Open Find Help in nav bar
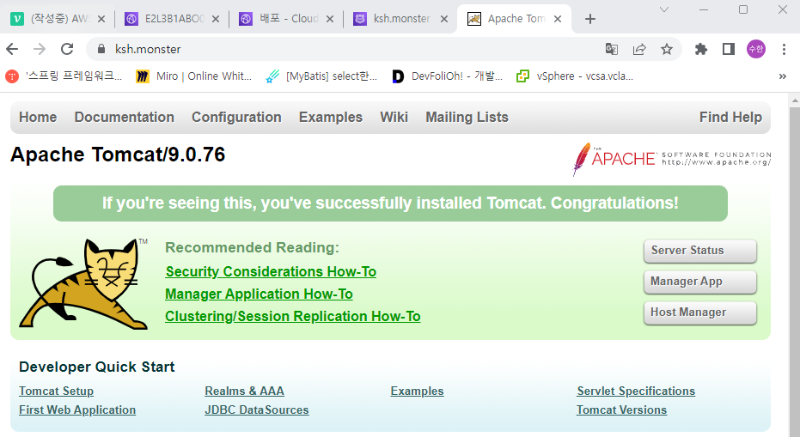 click(x=730, y=118)
